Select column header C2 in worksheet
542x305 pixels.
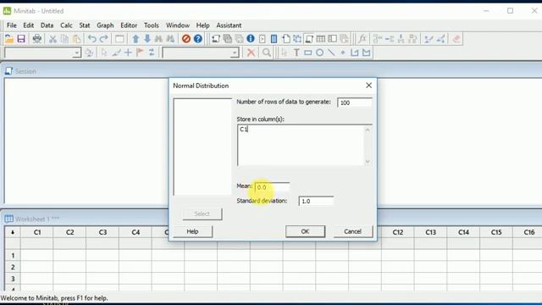(69, 232)
